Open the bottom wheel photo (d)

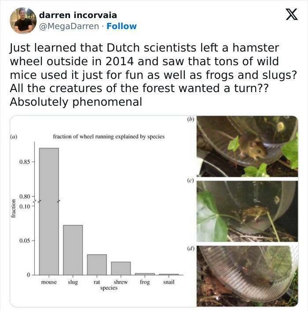tap(246, 275)
